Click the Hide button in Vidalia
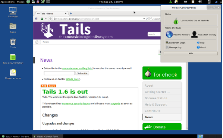This screenshot has width=223, height=138. (191, 54)
